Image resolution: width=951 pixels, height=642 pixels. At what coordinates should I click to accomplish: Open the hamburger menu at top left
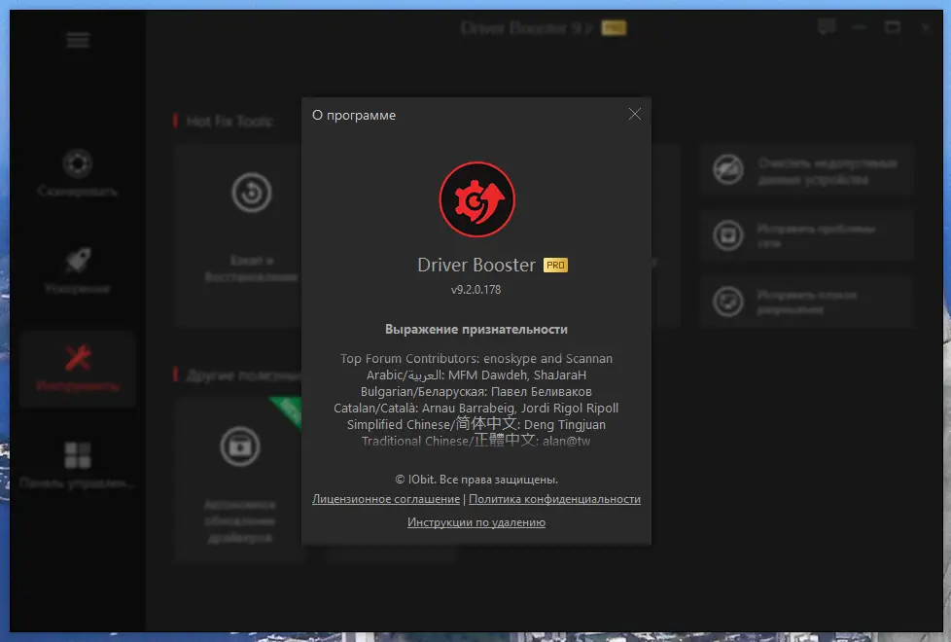tap(77, 40)
